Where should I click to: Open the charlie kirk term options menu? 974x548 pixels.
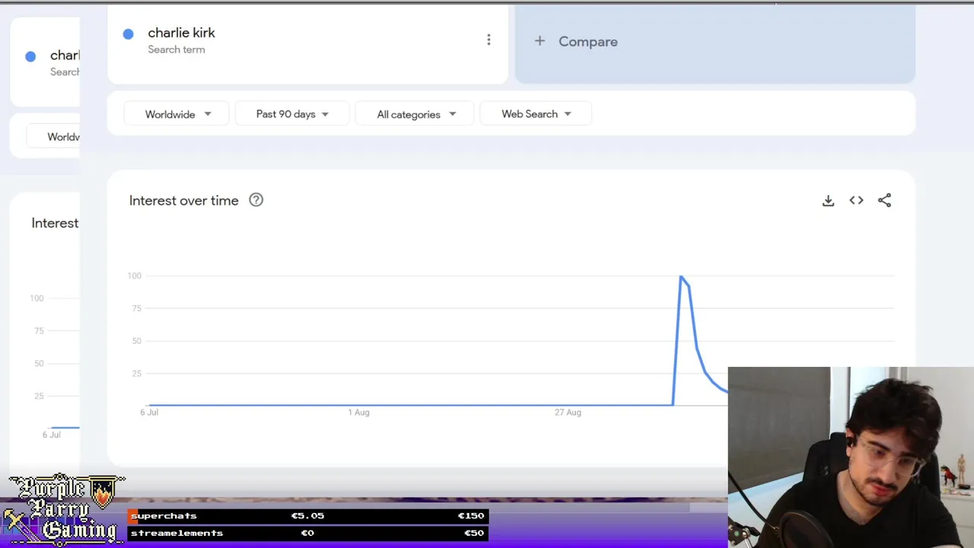pos(489,40)
